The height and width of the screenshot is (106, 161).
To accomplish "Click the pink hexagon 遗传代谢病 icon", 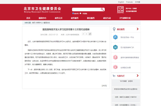I will (x=115, y=57).
